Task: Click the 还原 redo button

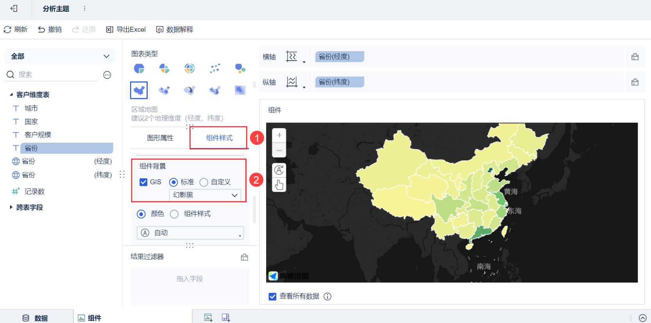Action: 84,29
